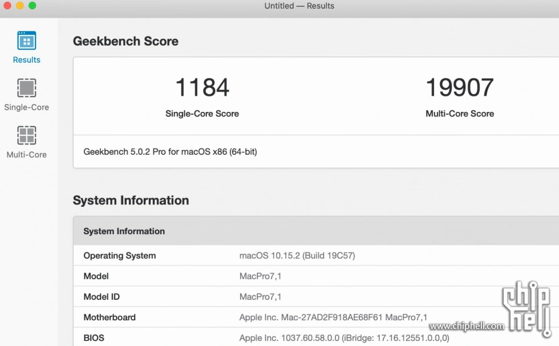Image resolution: width=559 pixels, height=346 pixels.
Task: Click the Single-Core sidebar label
Action: point(26,107)
